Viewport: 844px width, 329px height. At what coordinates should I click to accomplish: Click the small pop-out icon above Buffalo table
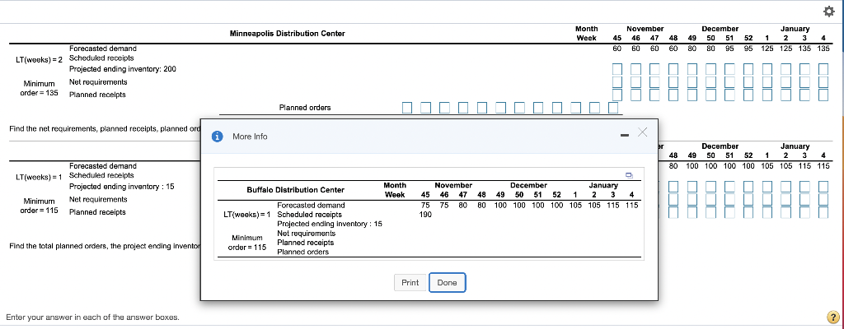(629, 175)
